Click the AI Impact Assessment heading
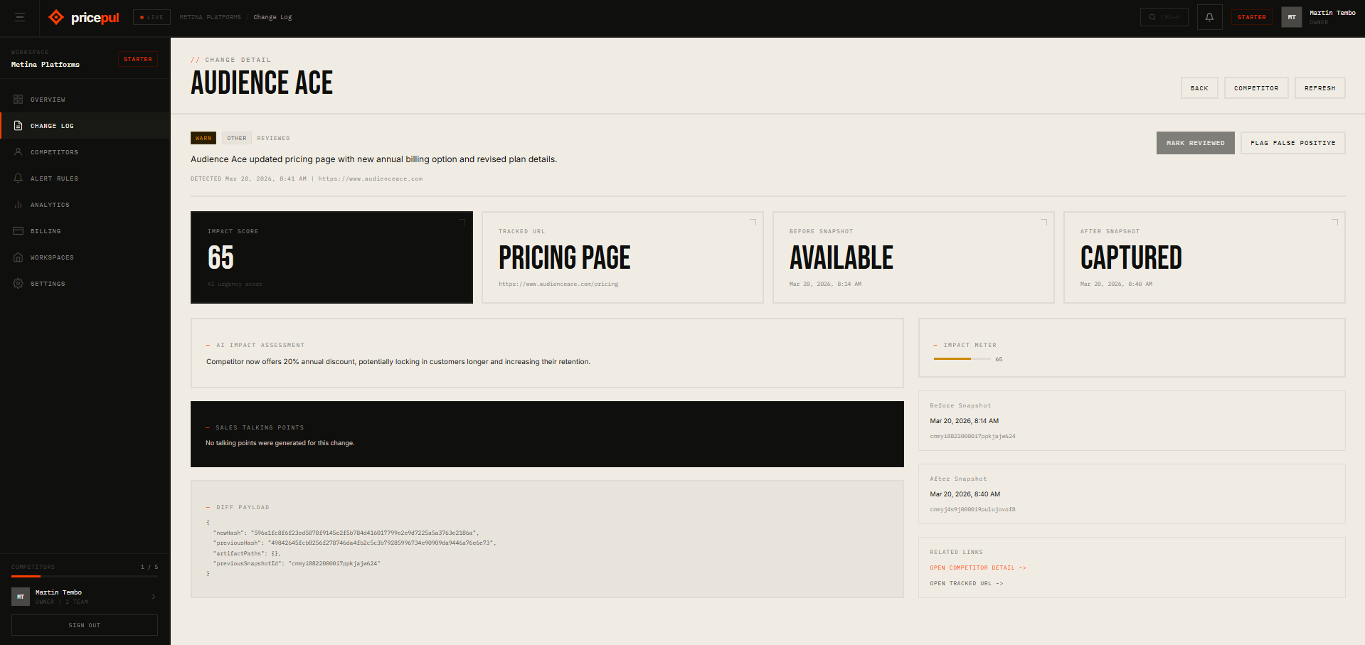 click(x=260, y=345)
